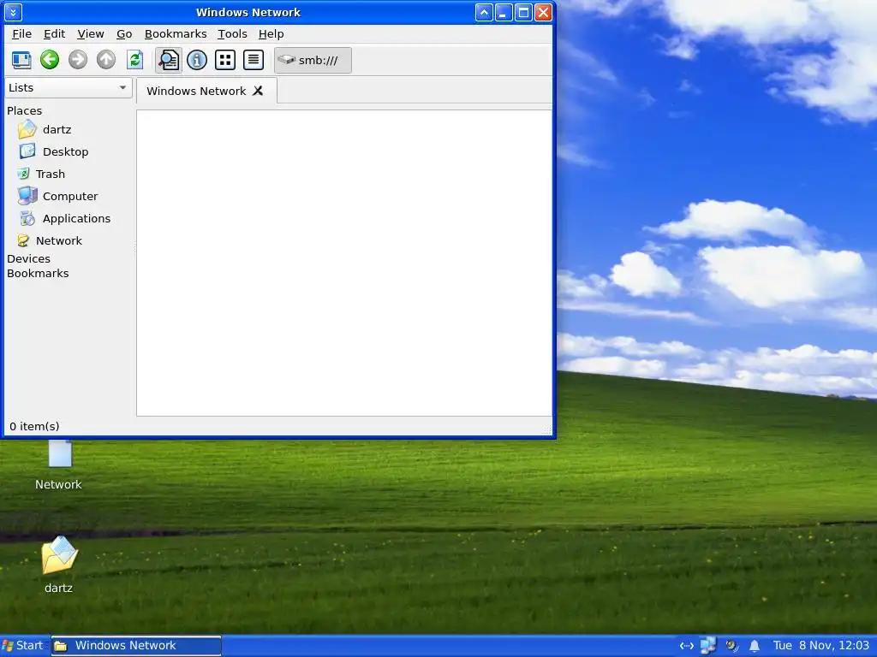Go back with the green arrow
Image resolution: width=877 pixels, height=657 pixels.
pyautogui.click(x=50, y=60)
